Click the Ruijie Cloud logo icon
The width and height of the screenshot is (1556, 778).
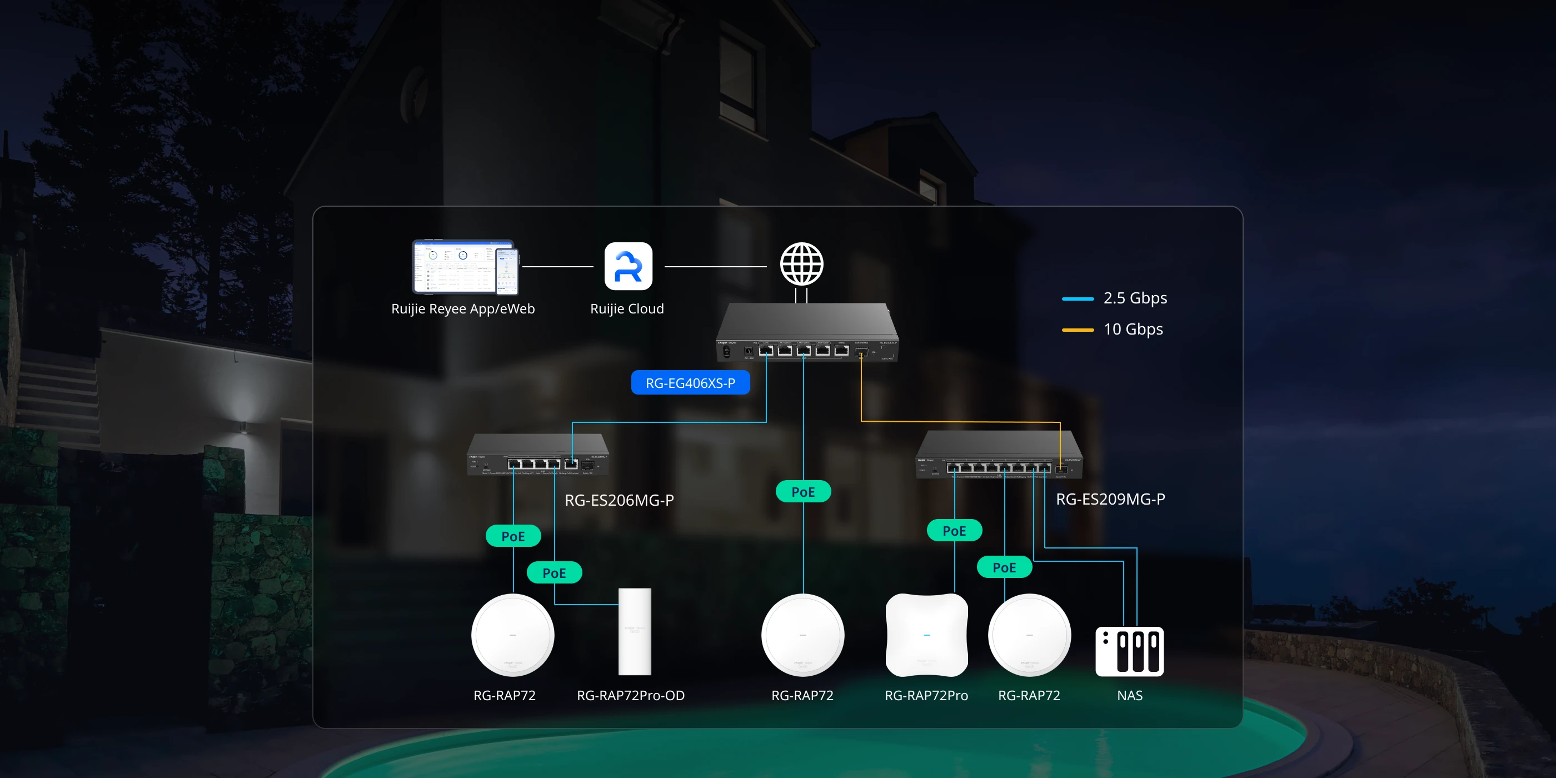pyautogui.click(x=628, y=266)
